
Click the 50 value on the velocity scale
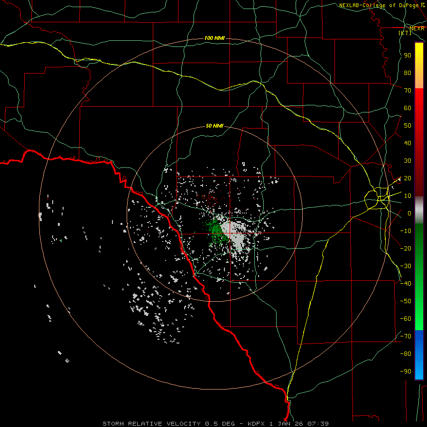tap(408, 126)
